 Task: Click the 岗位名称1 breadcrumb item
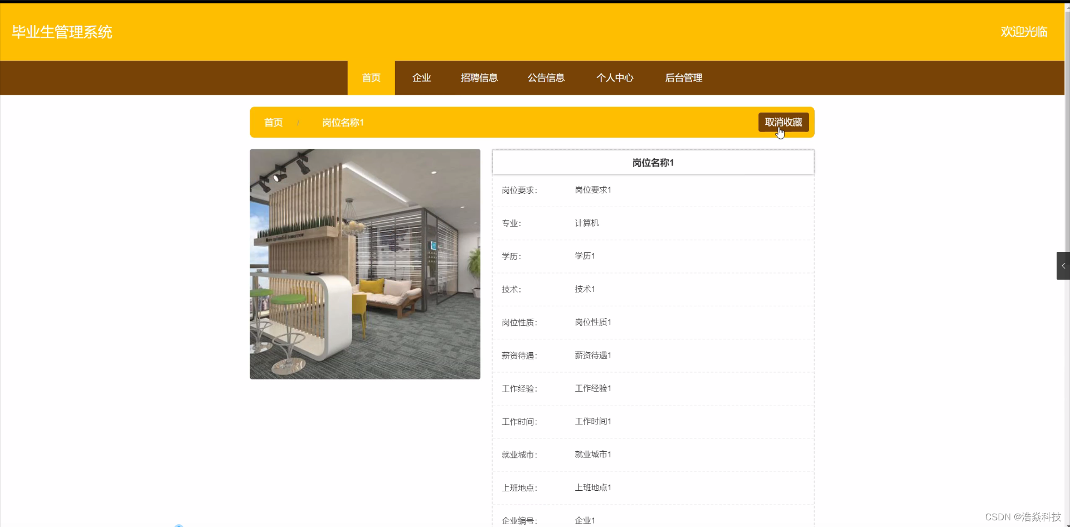tap(343, 122)
